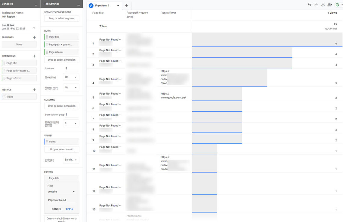The width and height of the screenshot is (343, 222).
Task: Click total views value 73
Action: click(x=335, y=24)
